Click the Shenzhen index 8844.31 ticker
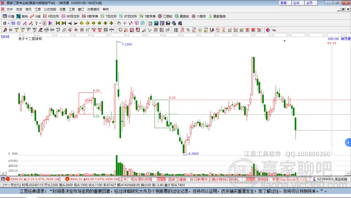The height and width of the screenshot is (198, 351). (x=93, y=179)
